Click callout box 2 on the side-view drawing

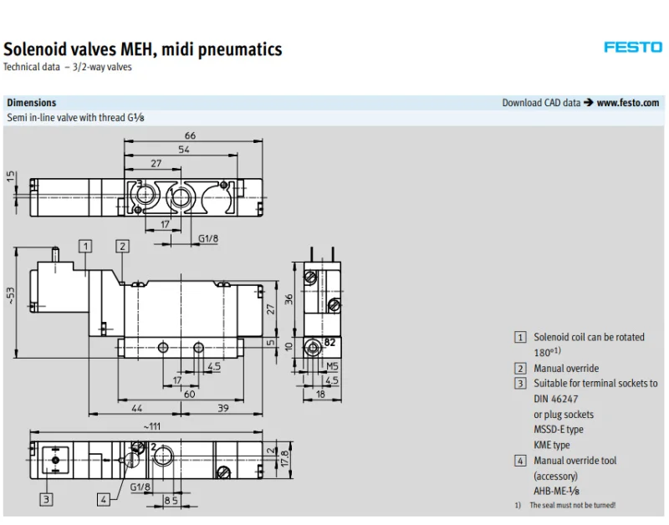pos(122,246)
